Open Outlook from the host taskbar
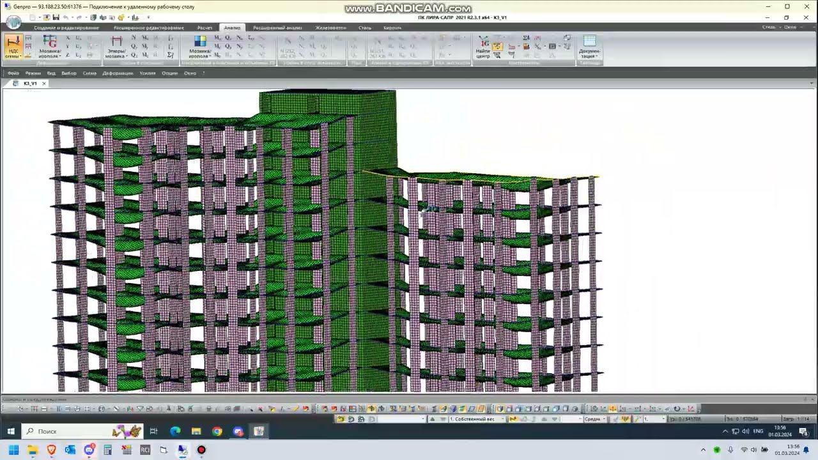Screen dimensions: 818x460 tap(70, 450)
